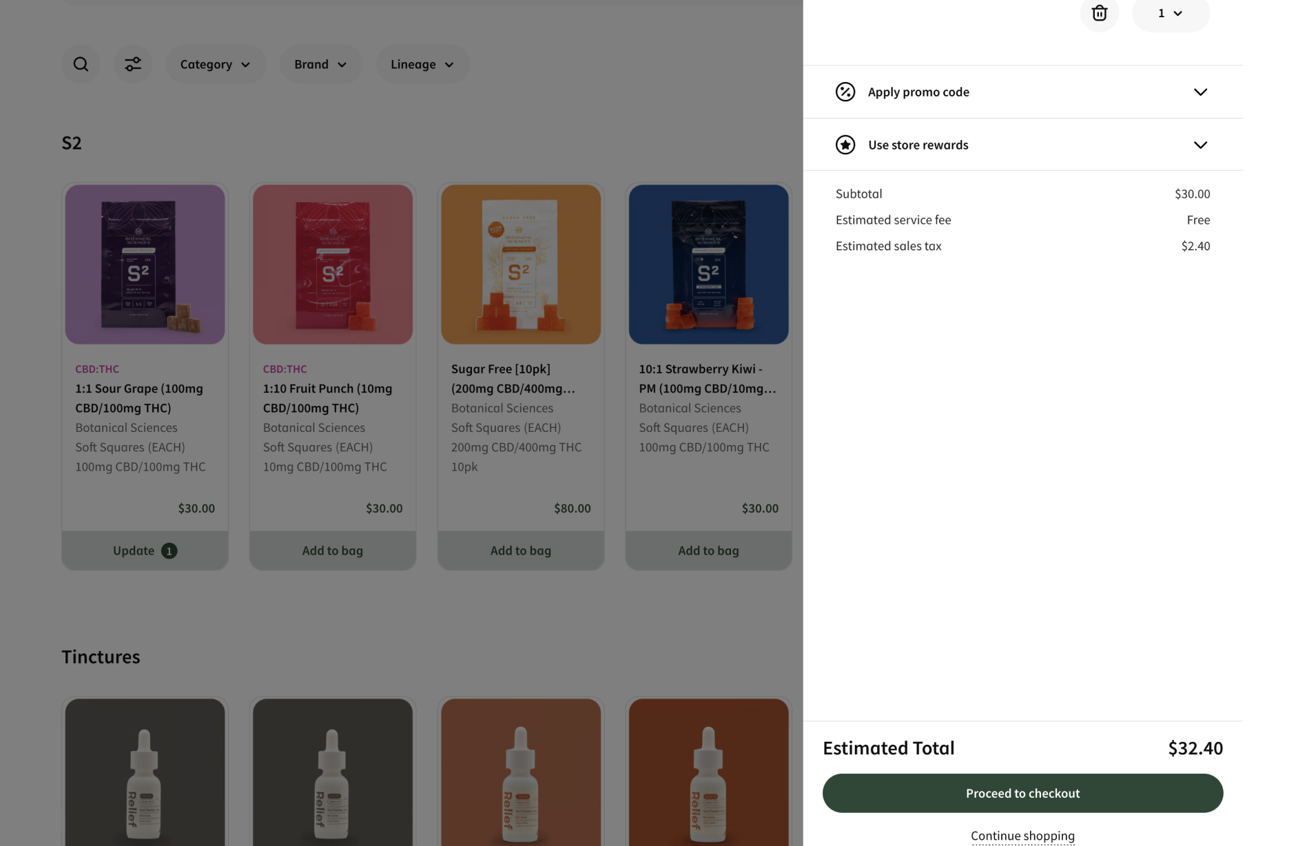Click the promo code percent icon

(845, 92)
